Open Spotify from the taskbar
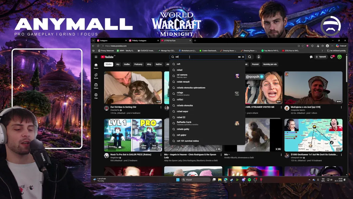The image size is (353, 199). coord(249,180)
